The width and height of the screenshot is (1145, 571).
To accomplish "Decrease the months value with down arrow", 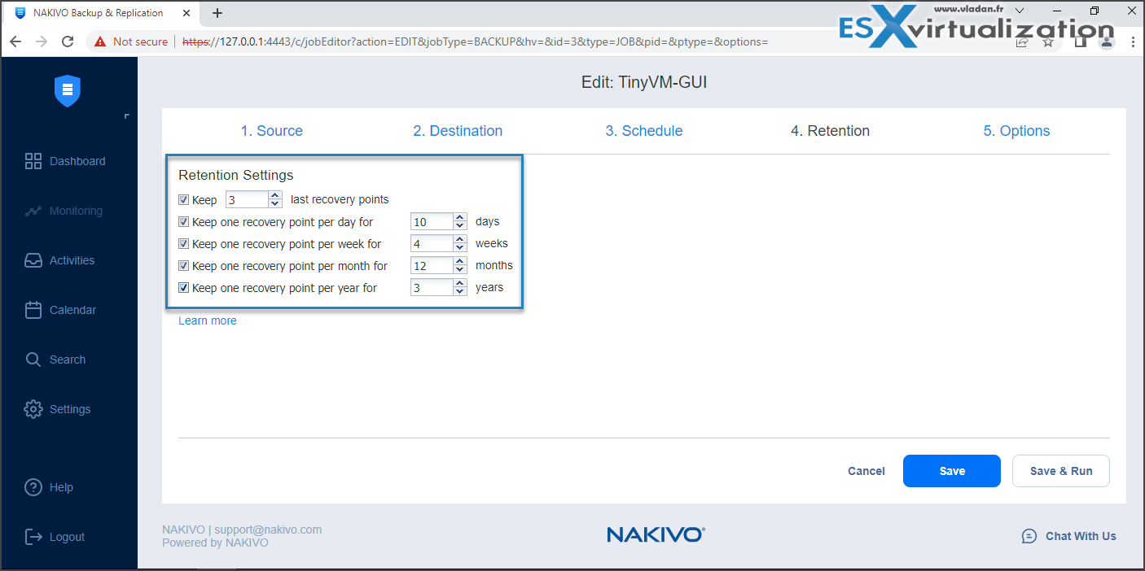I will coord(460,269).
